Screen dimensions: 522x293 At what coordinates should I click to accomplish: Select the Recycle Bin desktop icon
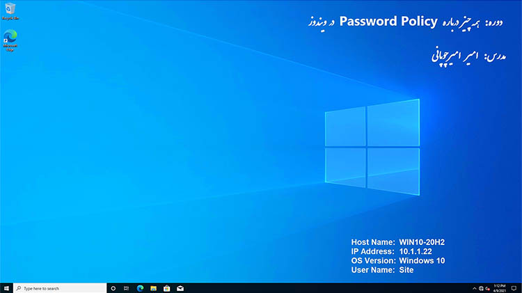tap(10, 11)
